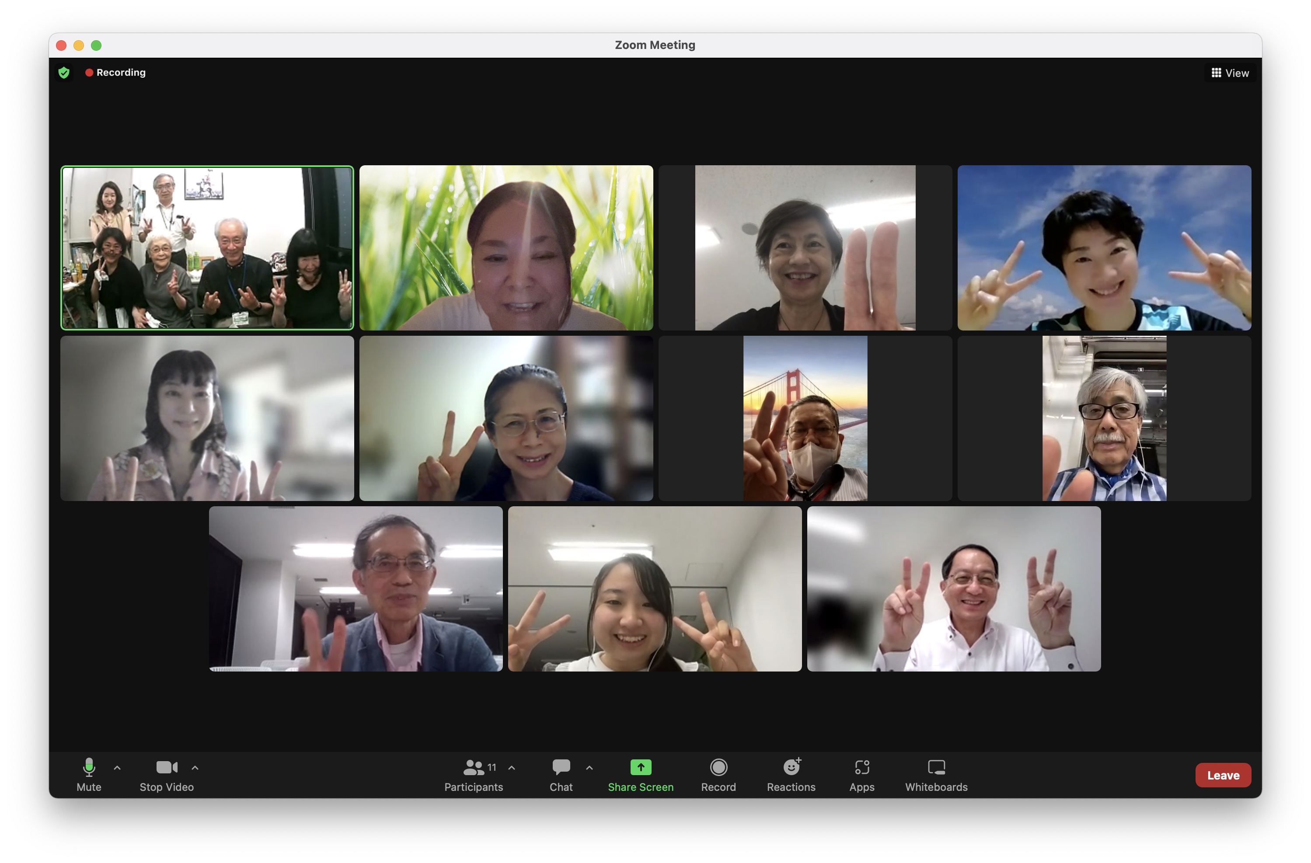The width and height of the screenshot is (1311, 863).
Task: Select tile of woman with glasses showing peace sign
Action: pos(506,418)
